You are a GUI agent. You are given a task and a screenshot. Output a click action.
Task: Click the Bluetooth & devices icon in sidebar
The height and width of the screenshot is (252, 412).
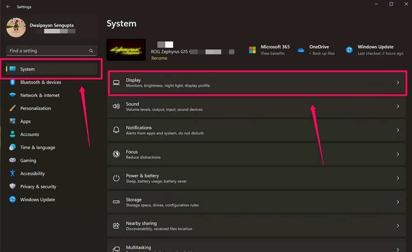point(12,82)
